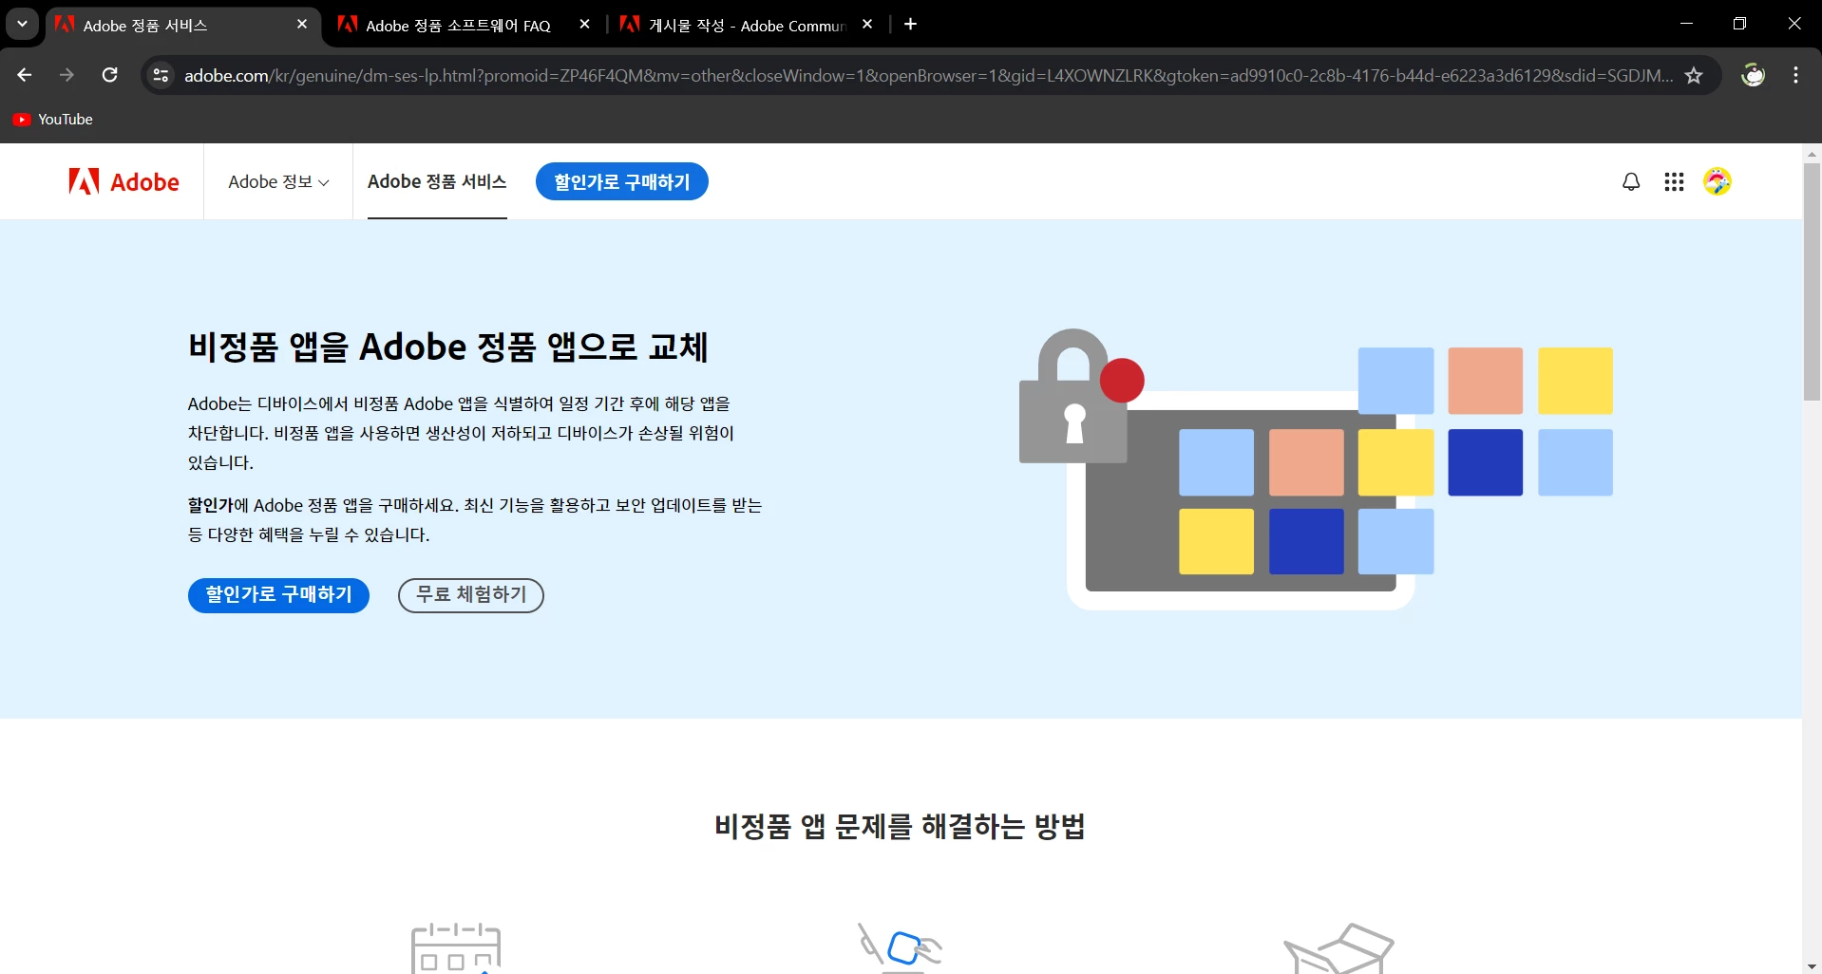Click the hero 할인가로 구매하기 button
The image size is (1822, 974).
point(278,595)
